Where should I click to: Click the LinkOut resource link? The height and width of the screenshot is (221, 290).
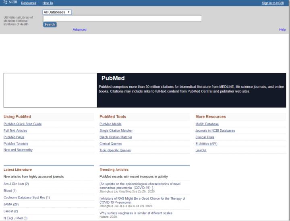(x=202, y=150)
